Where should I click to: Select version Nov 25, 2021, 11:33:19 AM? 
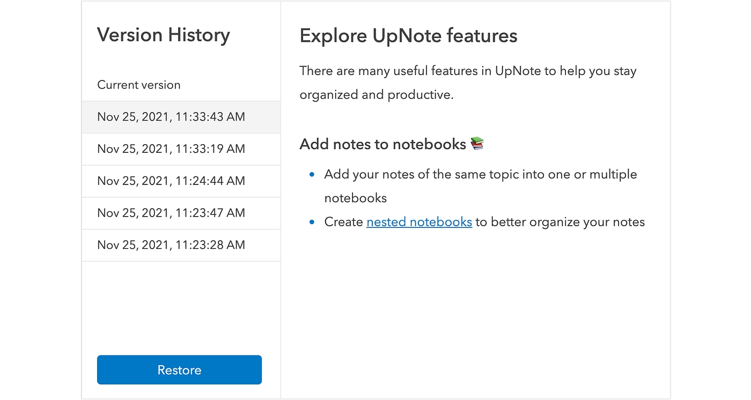click(x=181, y=149)
